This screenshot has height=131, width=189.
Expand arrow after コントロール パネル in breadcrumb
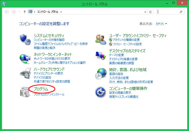pyautogui.click(x=61, y=12)
